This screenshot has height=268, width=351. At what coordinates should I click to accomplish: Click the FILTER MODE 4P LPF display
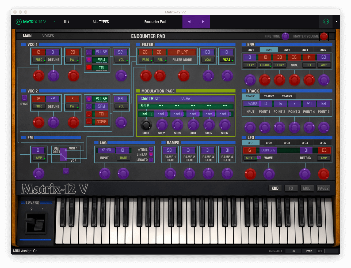(182, 52)
